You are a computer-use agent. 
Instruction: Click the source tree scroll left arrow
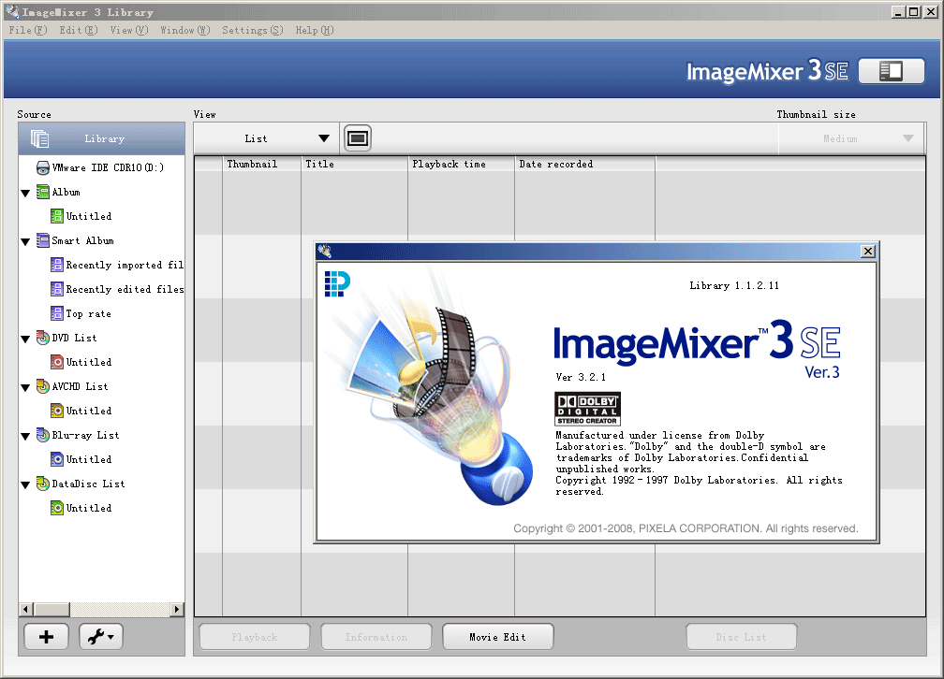[25, 609]
